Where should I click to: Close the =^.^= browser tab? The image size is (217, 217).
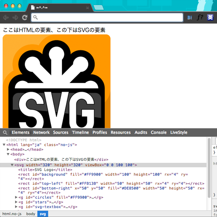point(87,8)
